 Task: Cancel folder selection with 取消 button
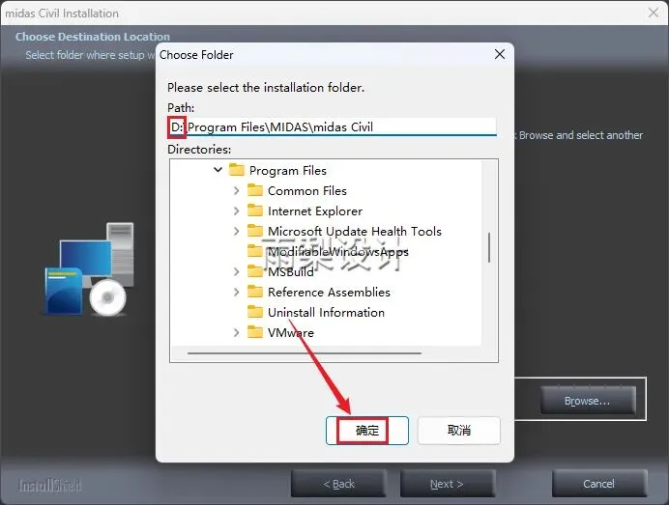pos(458,431)
